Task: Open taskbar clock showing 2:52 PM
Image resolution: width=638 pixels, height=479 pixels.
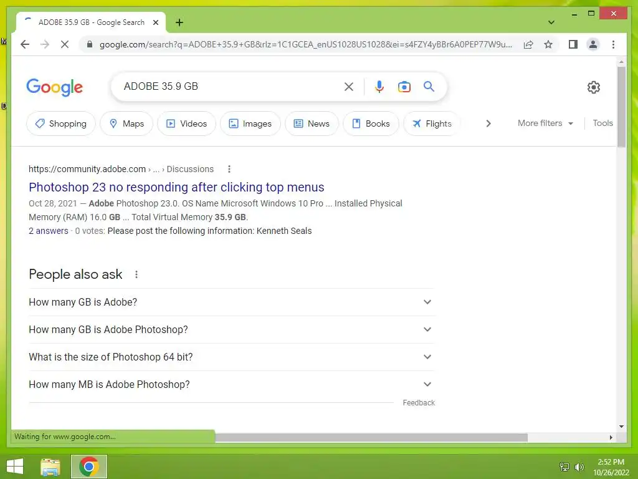Action: click(x=611, y=467)
